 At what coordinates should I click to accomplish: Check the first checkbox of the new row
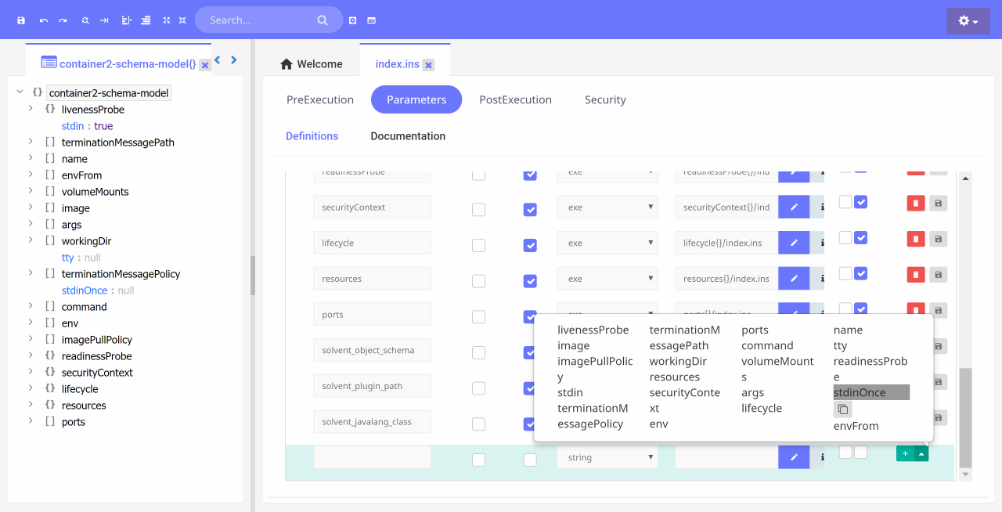coord(478,460)
